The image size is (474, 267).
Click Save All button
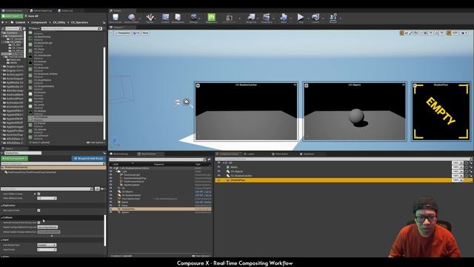pyautogui.click(x=31, y=16)
